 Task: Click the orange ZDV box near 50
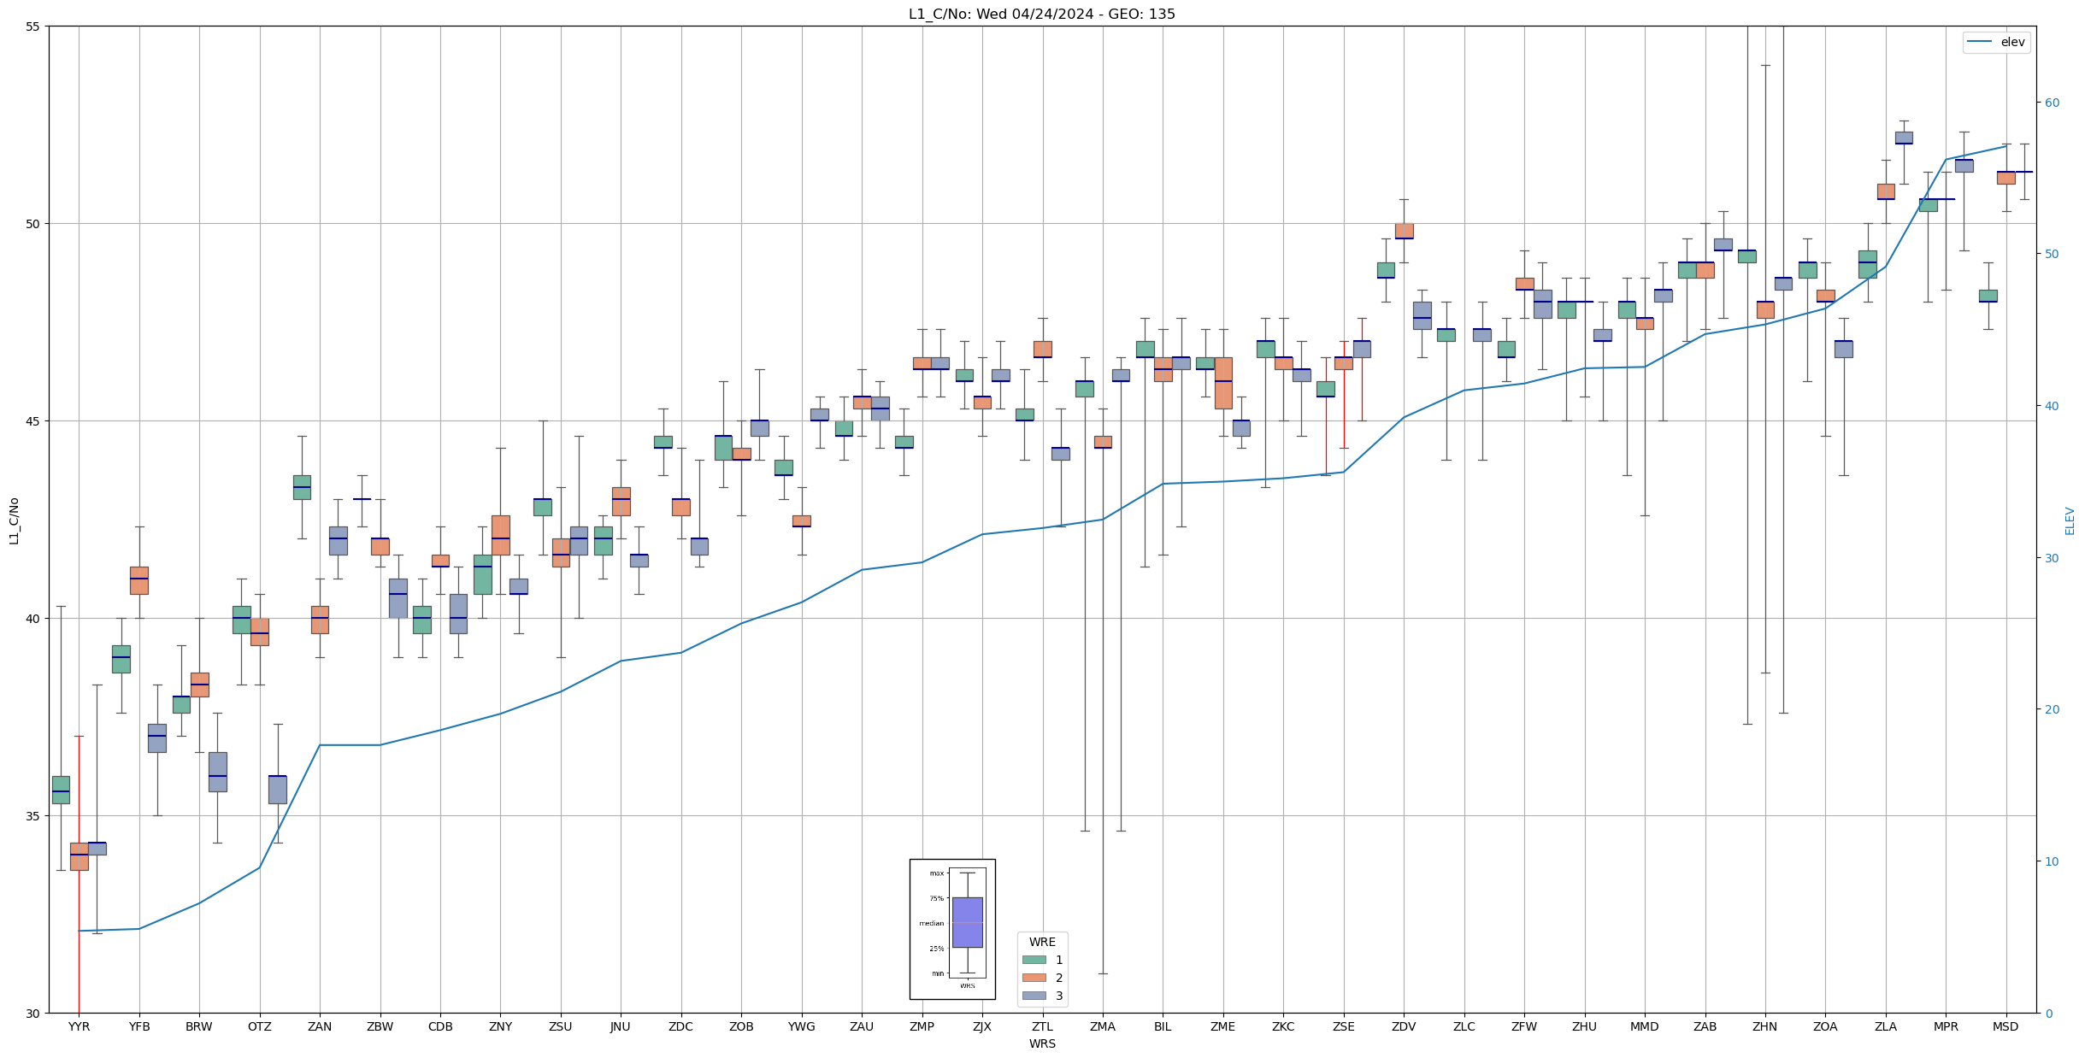(1404, 231)
